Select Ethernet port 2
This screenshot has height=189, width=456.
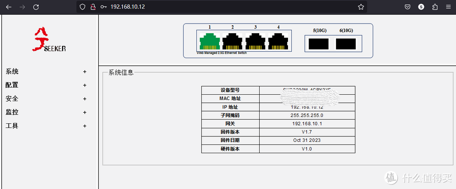[232, 41]
